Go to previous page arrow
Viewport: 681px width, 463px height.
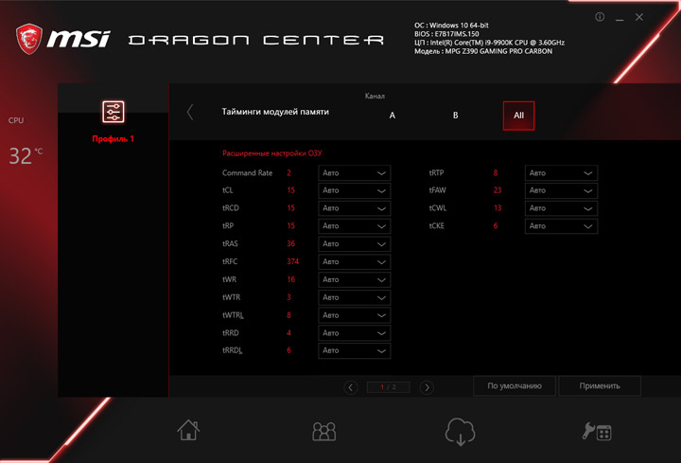[x=351, y=387]
